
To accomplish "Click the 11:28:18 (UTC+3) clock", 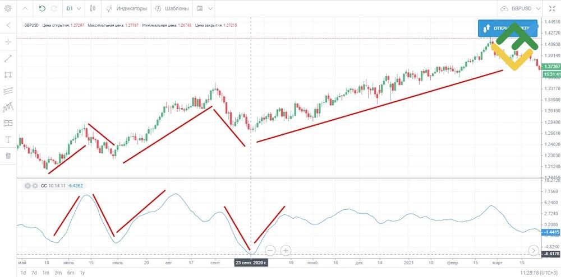I will (537, 273).
